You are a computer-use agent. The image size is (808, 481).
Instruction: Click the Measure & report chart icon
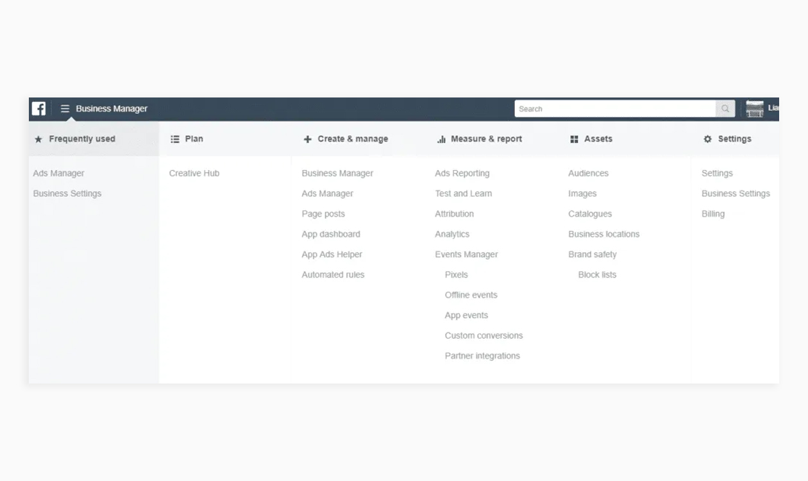pyautogui.click(x=441, y=139)
